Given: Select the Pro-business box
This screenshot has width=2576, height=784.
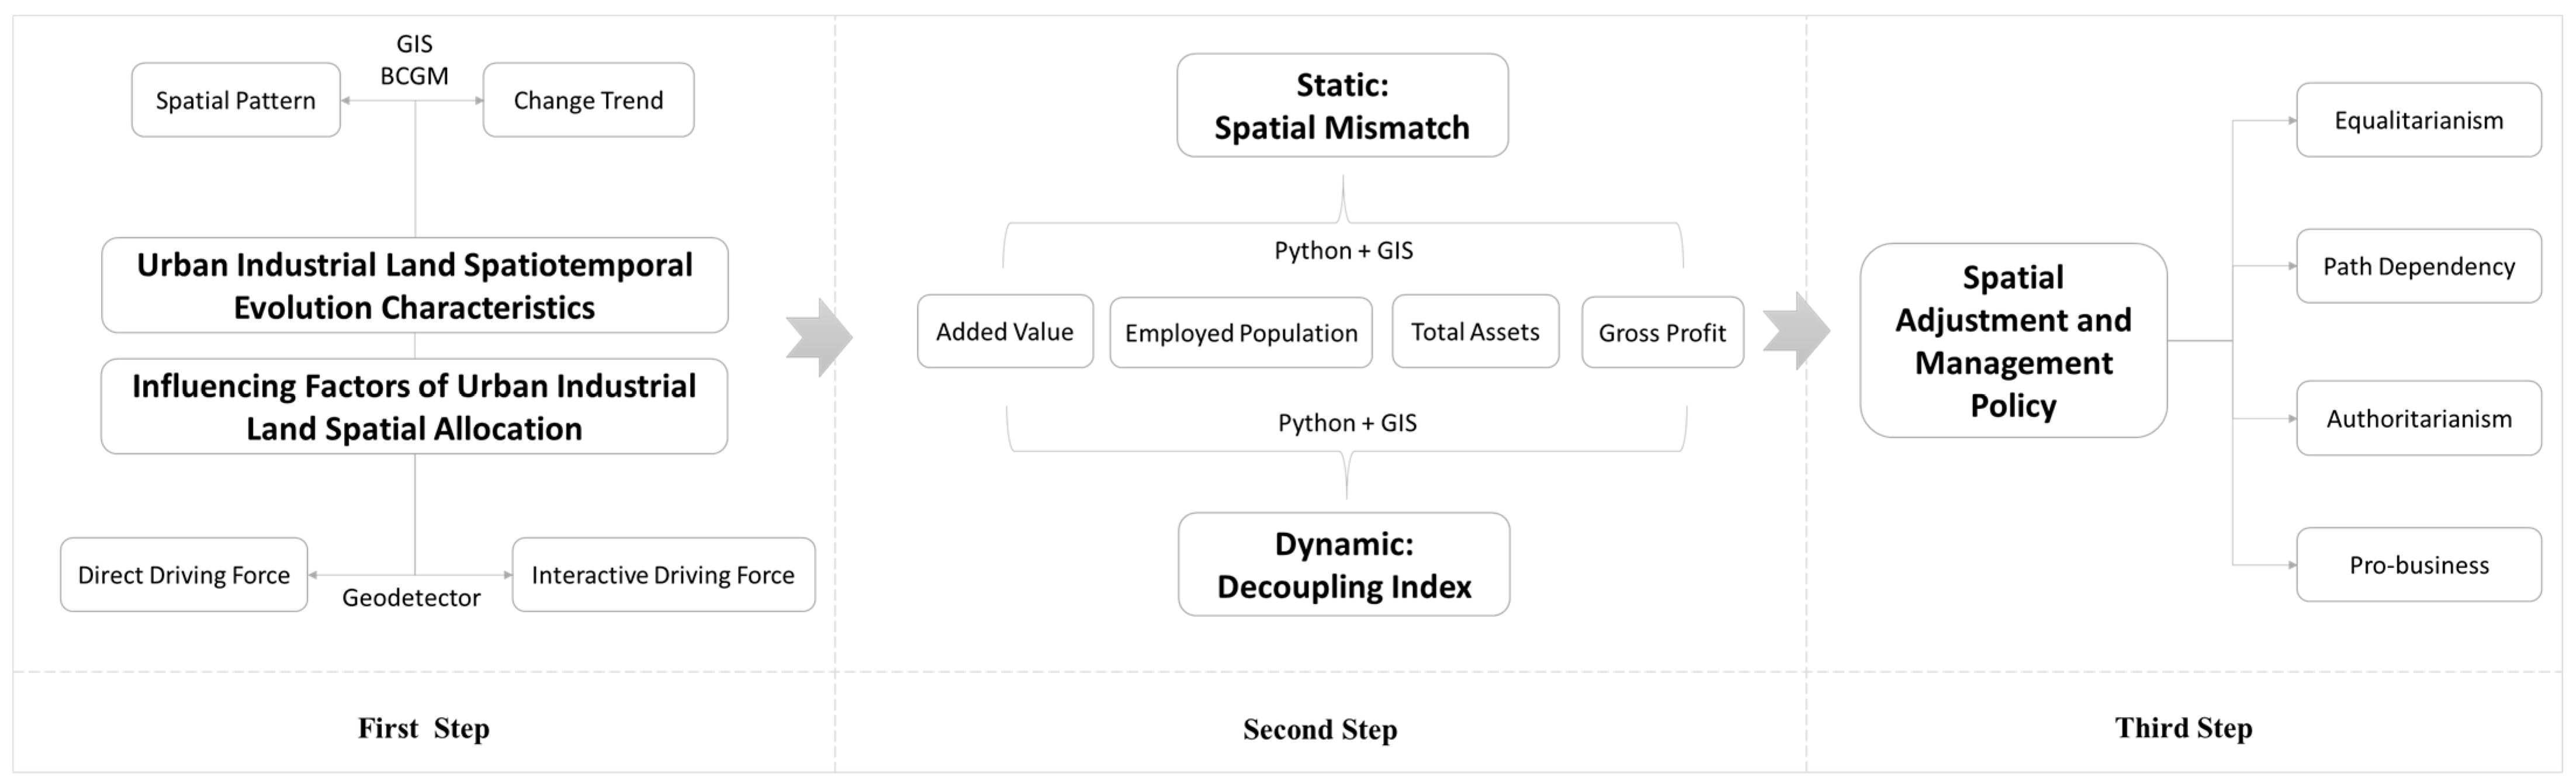Looking at the screenshot, I should coord(2418,565).
